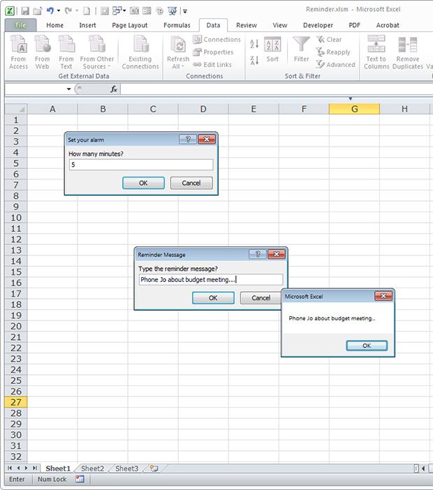Open the File tab
The height and width of the screenshot is (490, 433).
click(x=21, y=25)
